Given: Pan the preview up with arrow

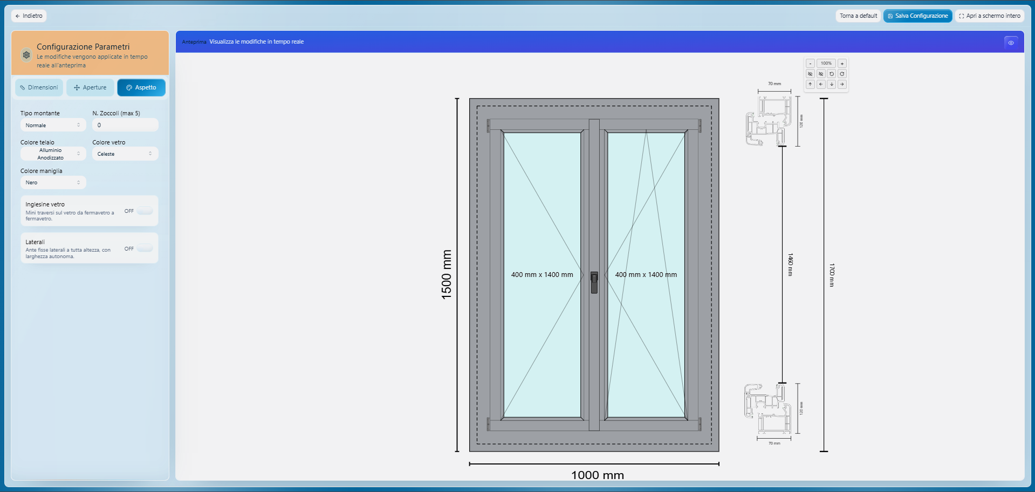Looking at the screenshot, I should 810,84.
